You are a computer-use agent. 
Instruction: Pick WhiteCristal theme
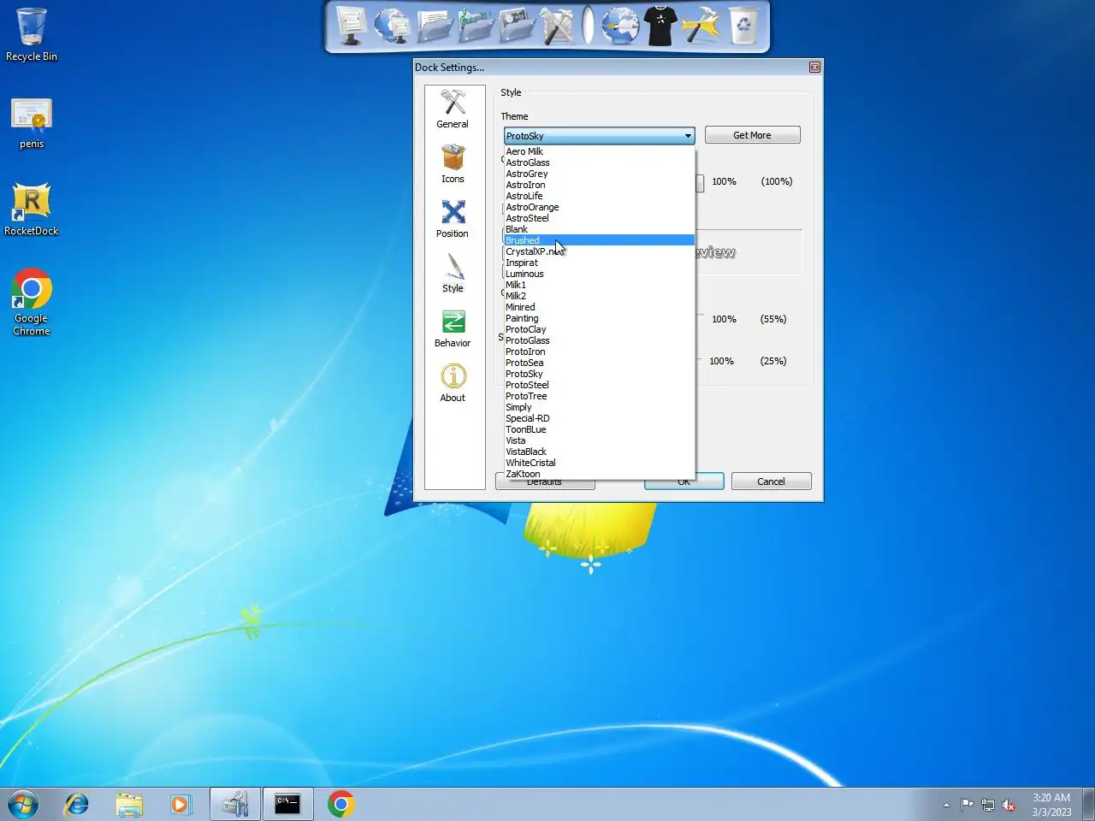(x=599, y=463)
